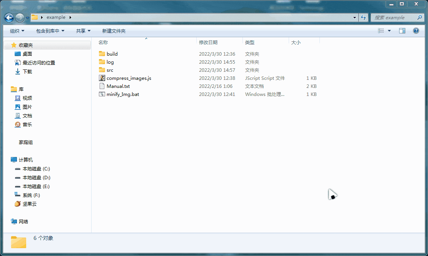Screen dimensions: 428x256
Task: Open 最近访问的位置 in the sidebar
Action: 39,63
